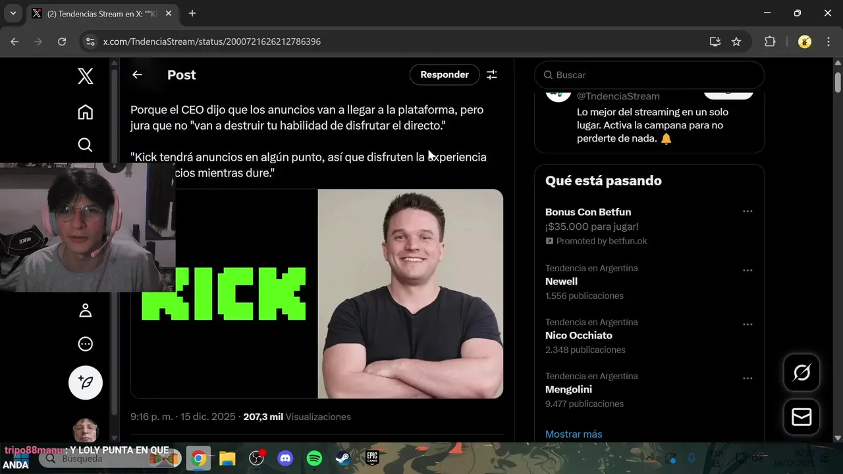Open the @TndenciaStream handle link
The image size is (843, 474).
[618, 96]
